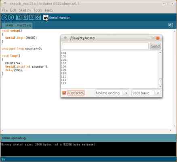Click the serial output scroll down arrow
The image size is (177, 162).
[160, 87]
